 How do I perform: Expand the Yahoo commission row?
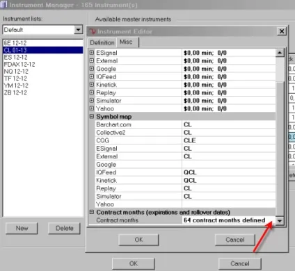(92, 108)
